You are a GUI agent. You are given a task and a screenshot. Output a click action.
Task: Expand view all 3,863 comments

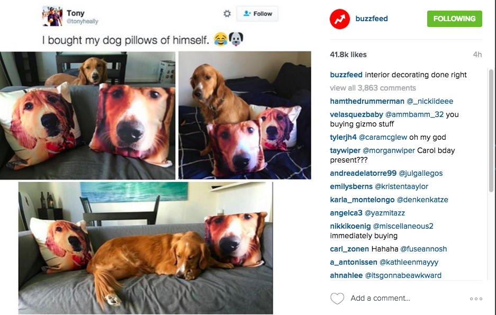[373, 88]
